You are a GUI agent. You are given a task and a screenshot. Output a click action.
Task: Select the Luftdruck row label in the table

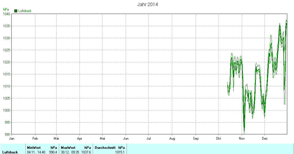tap(10, 152)
